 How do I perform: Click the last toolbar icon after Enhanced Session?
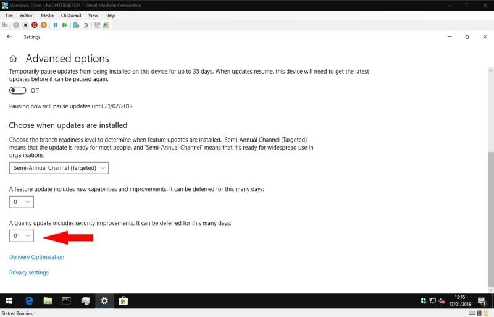coord(106,25)
